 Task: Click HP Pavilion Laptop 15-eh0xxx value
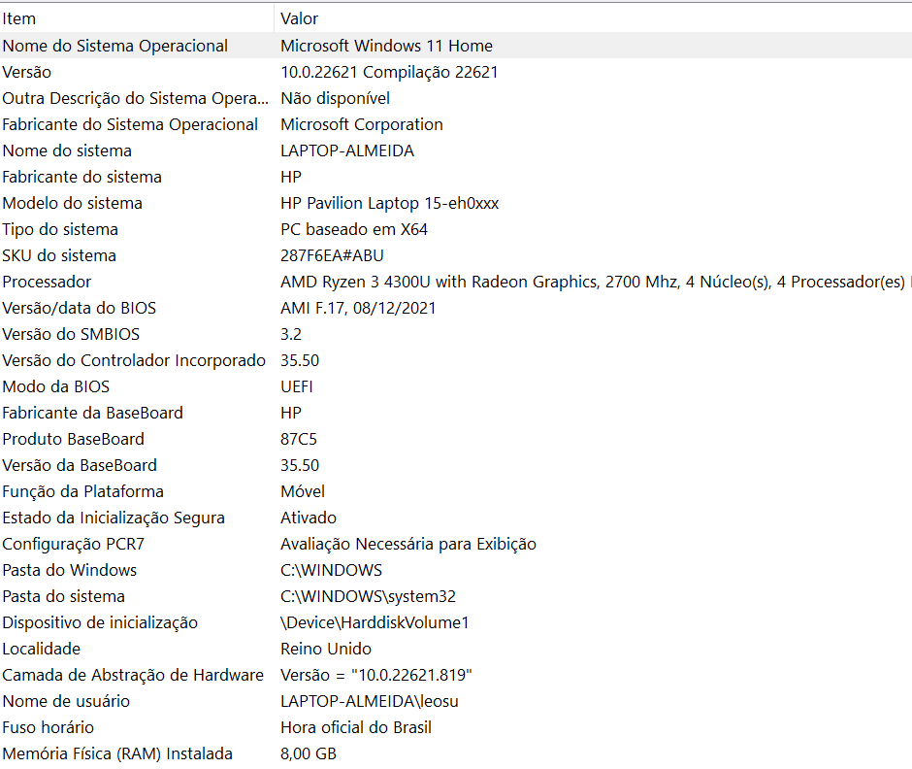tap(390, 203)
